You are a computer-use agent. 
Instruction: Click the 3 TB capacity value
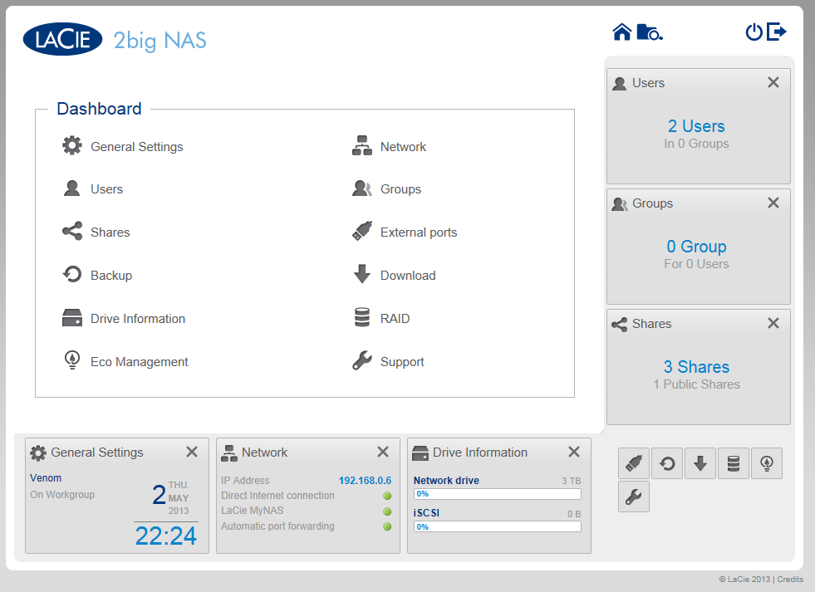[572, 481]
